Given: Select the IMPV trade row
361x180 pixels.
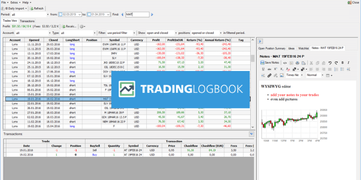Looking at the screenshot, I should [x=128, y=53].
